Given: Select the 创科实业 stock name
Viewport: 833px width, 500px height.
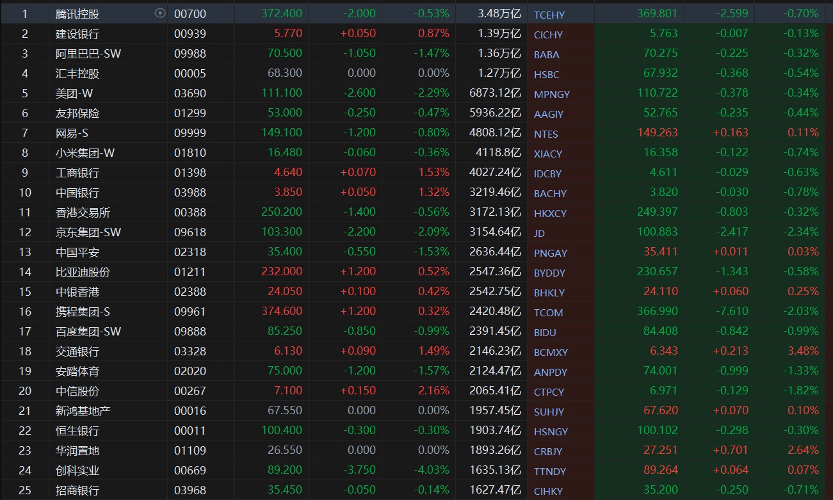Looking at the screenshot, I should tap(77, 471).
